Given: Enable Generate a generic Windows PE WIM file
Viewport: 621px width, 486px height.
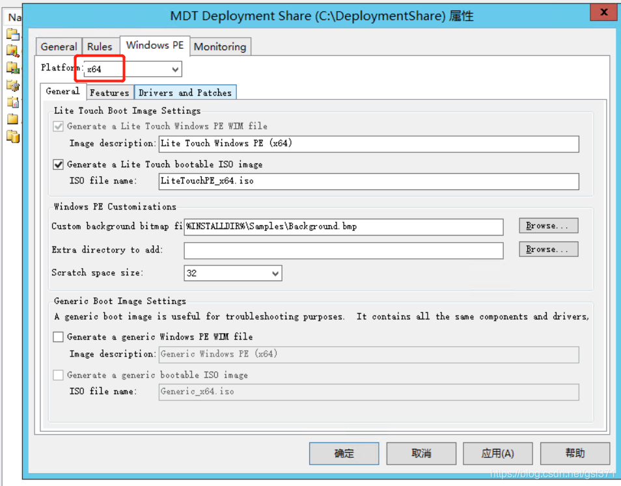Looking at the screenshot, I should (x=58, y=337).
